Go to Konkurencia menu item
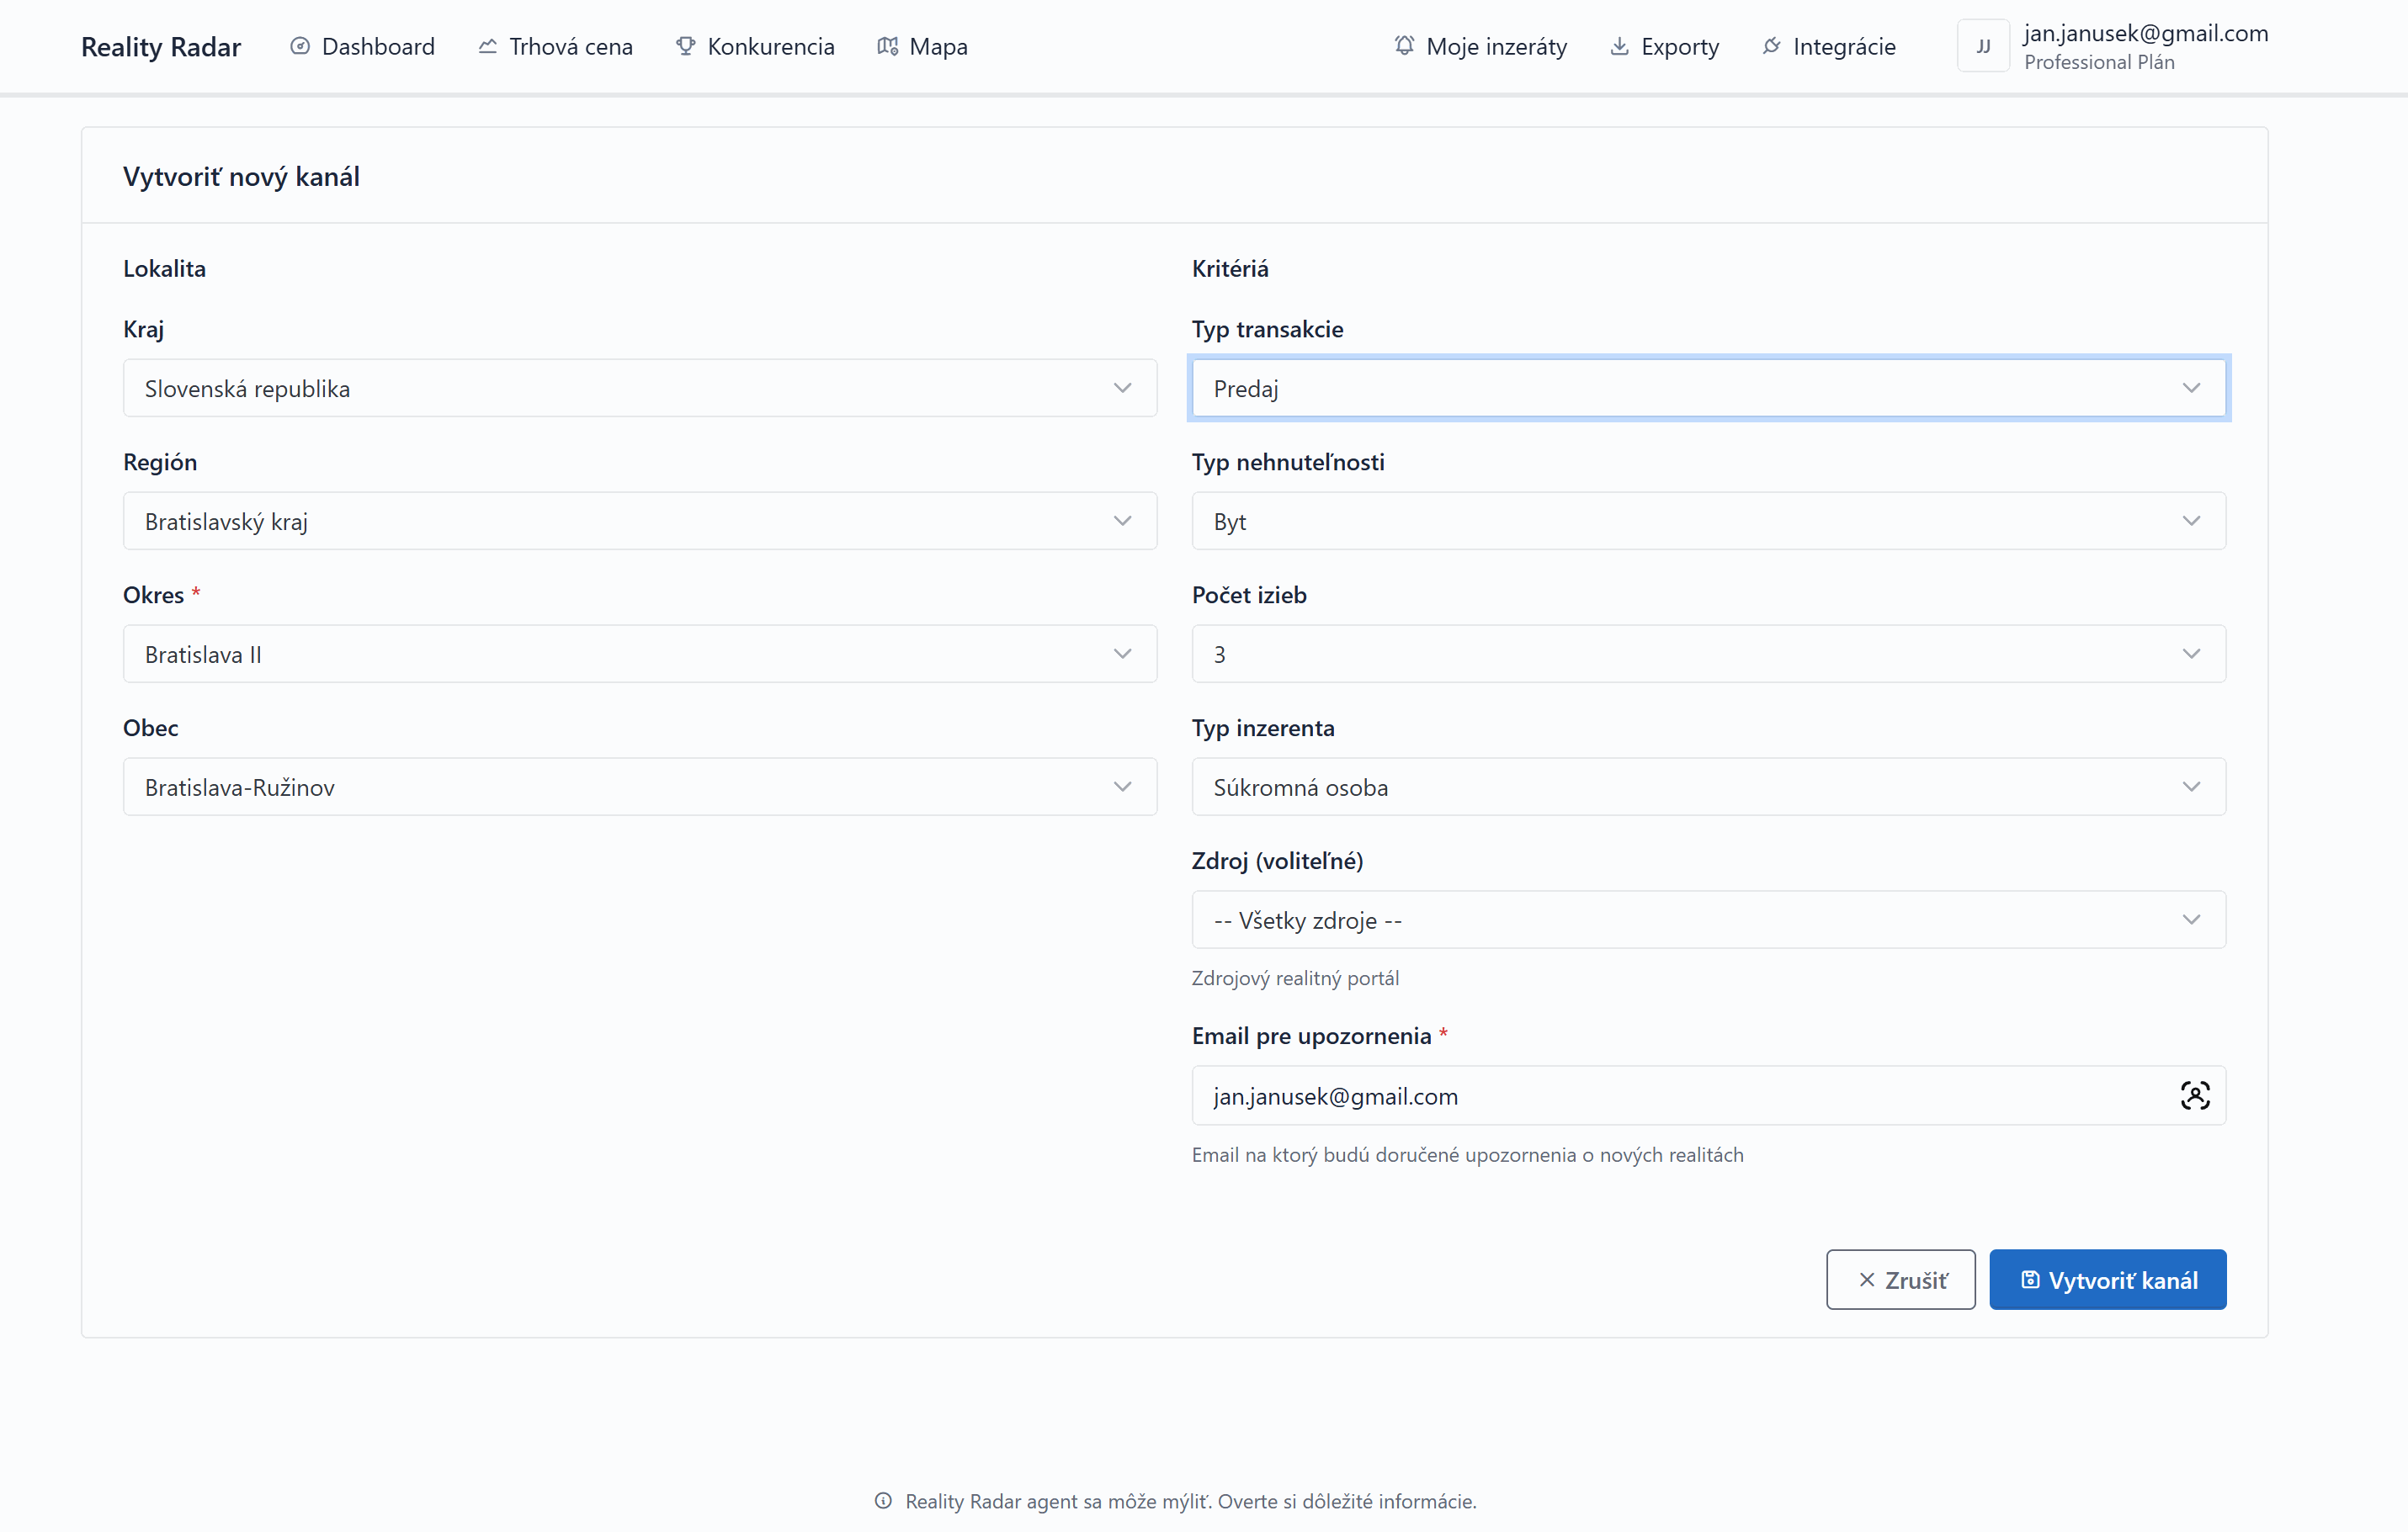 click(770, 46)
